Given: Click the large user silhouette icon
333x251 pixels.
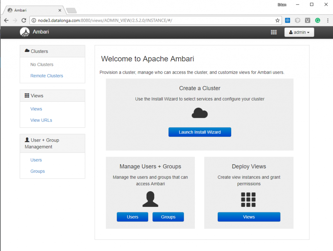Looking at the screenshot, I should (150, 199).
